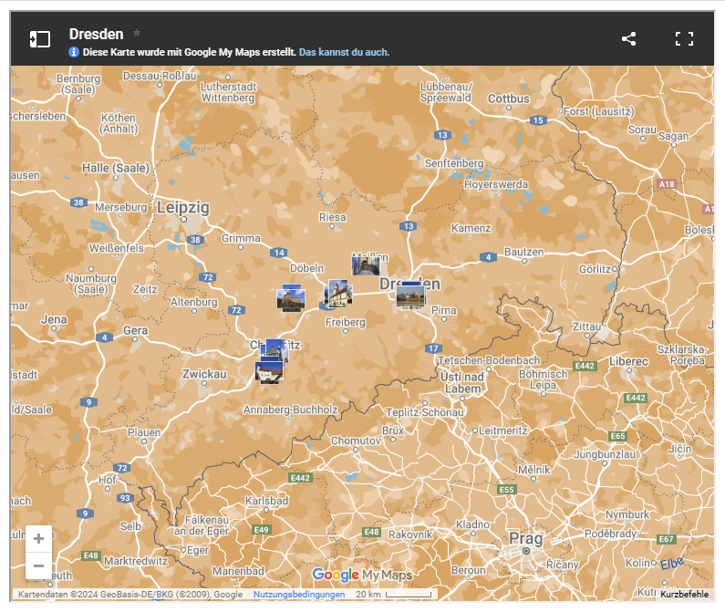The image size is (725, 612).
Task: Click the Prag city label
Action: [x=525, y=538]
